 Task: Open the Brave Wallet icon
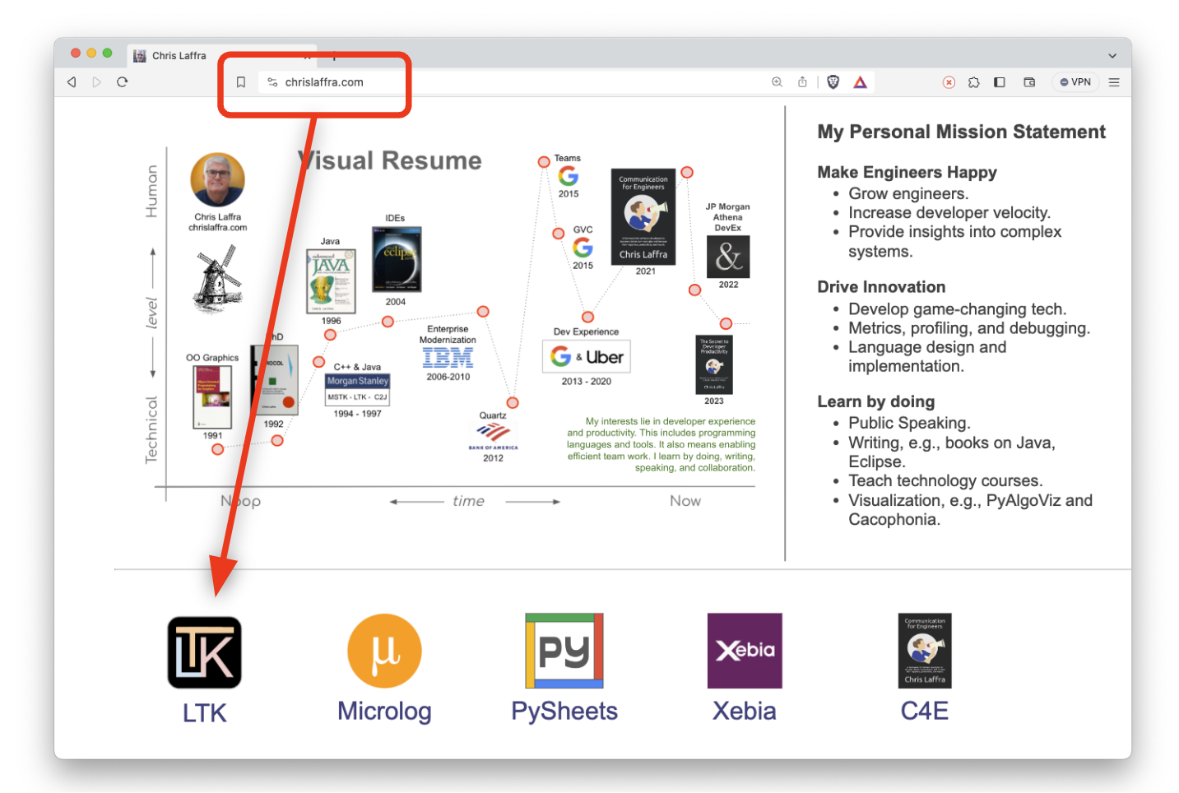pyautogui.click(x=1029, y=82)
